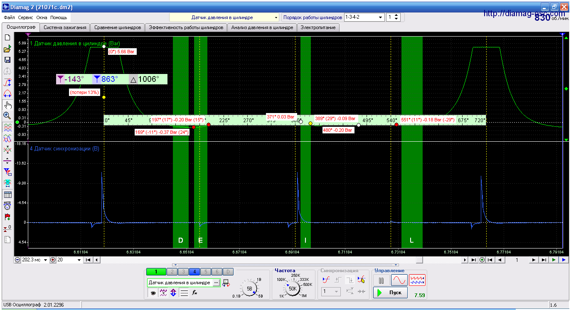Click the AUTO voltage icon in left toolbar

pyautogui.click(x=7, y=205)
